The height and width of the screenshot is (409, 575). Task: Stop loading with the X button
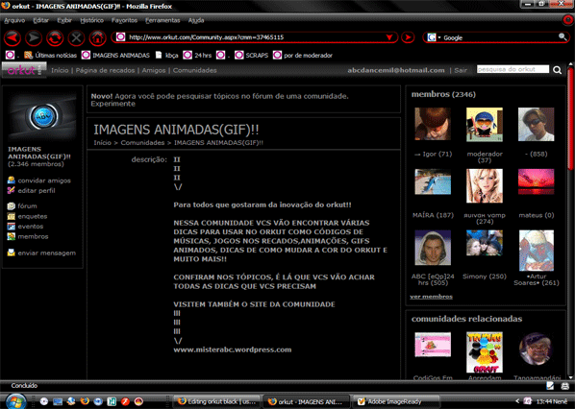point(76,38)
